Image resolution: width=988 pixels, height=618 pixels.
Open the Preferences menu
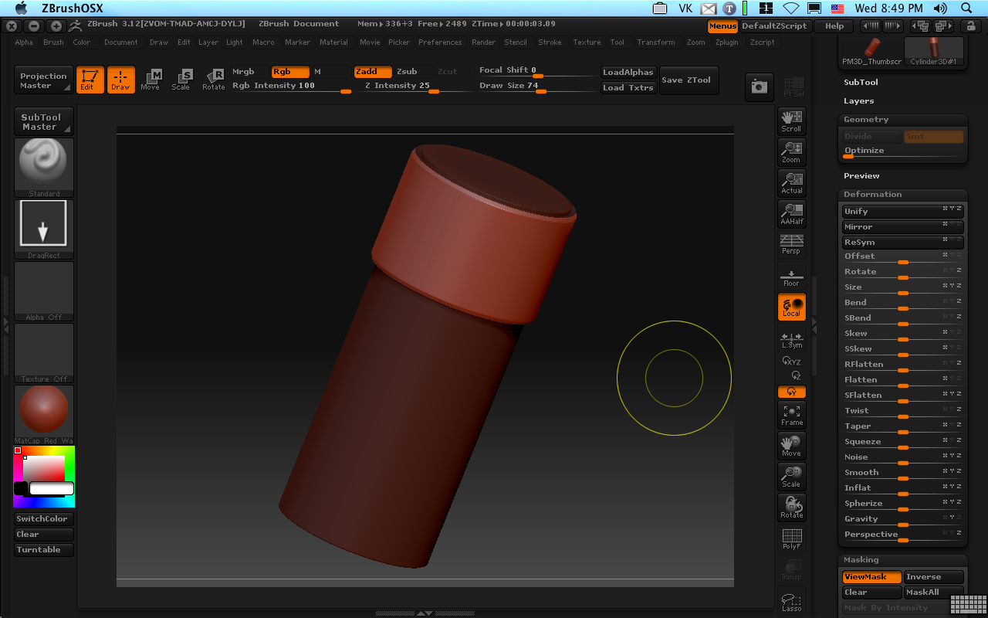440,42
